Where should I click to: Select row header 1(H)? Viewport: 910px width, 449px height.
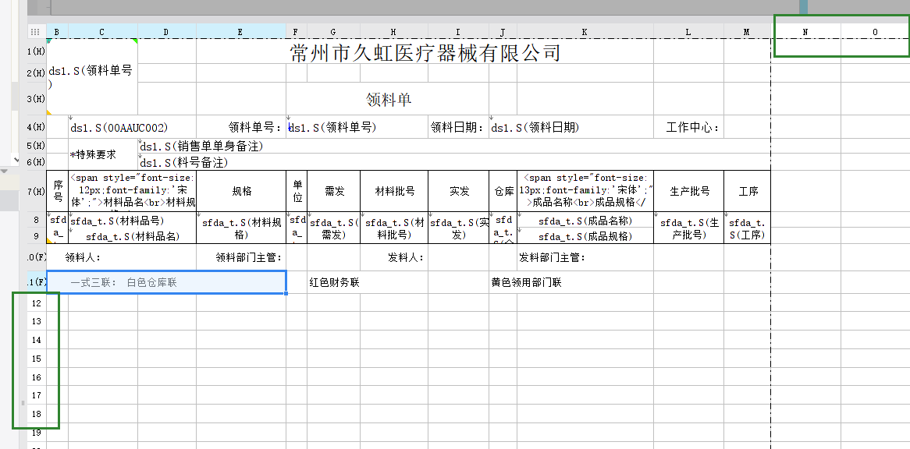pyautogui.click(x=37, y=51)
